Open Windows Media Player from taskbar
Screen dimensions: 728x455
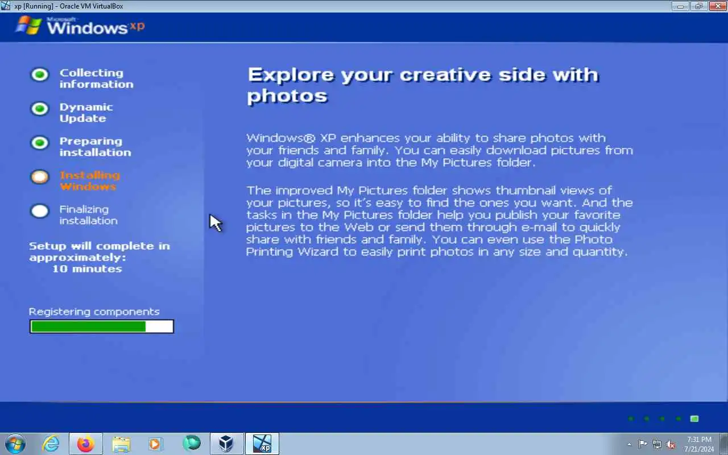click(x=156, y=444)
